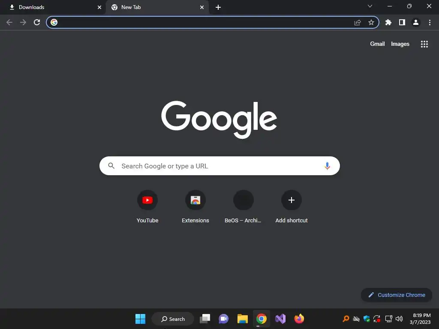Open the YouTube shortcut

(147, 206)
